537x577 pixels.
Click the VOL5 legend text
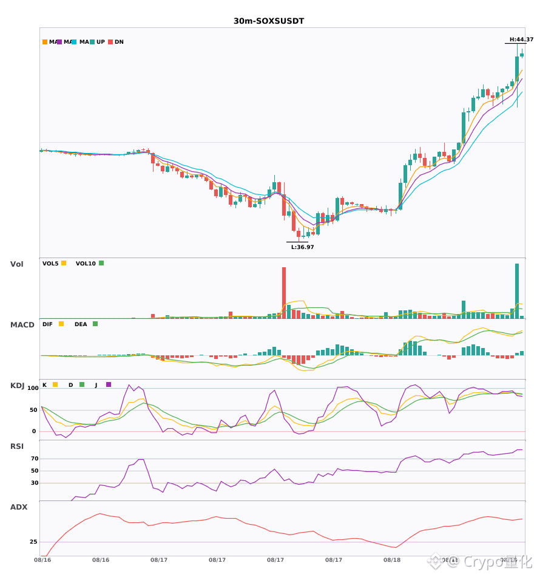(x=50, y=264)
